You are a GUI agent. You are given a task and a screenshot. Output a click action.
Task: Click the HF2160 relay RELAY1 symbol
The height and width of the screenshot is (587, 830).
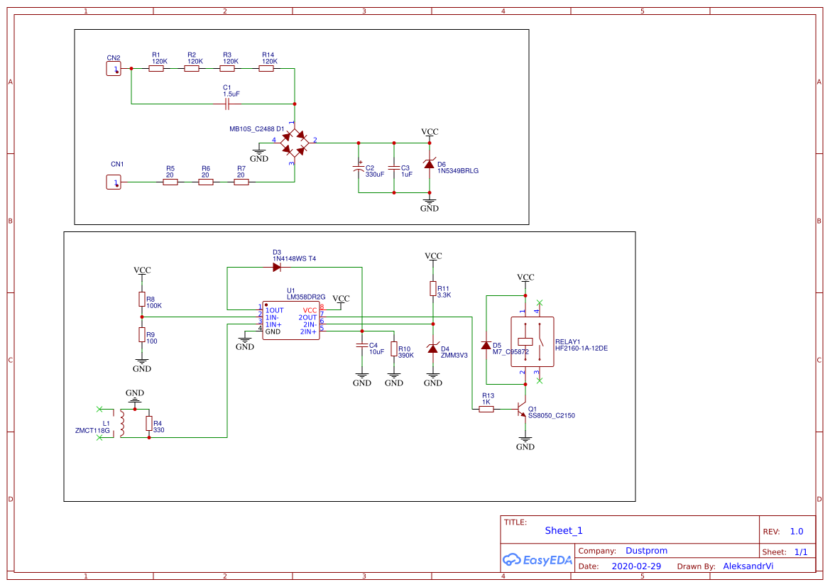pyautogui.click(x=532, y=343)
